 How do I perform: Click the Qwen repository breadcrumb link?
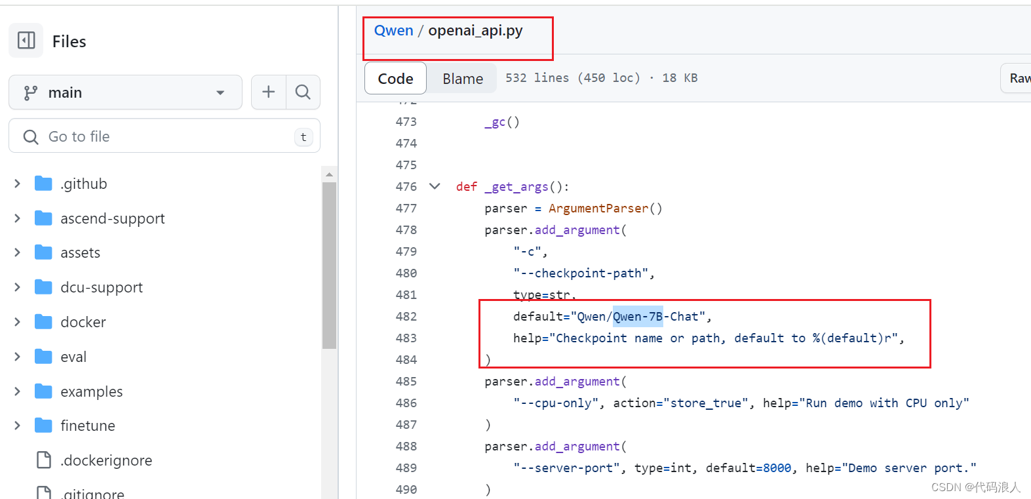394,31
